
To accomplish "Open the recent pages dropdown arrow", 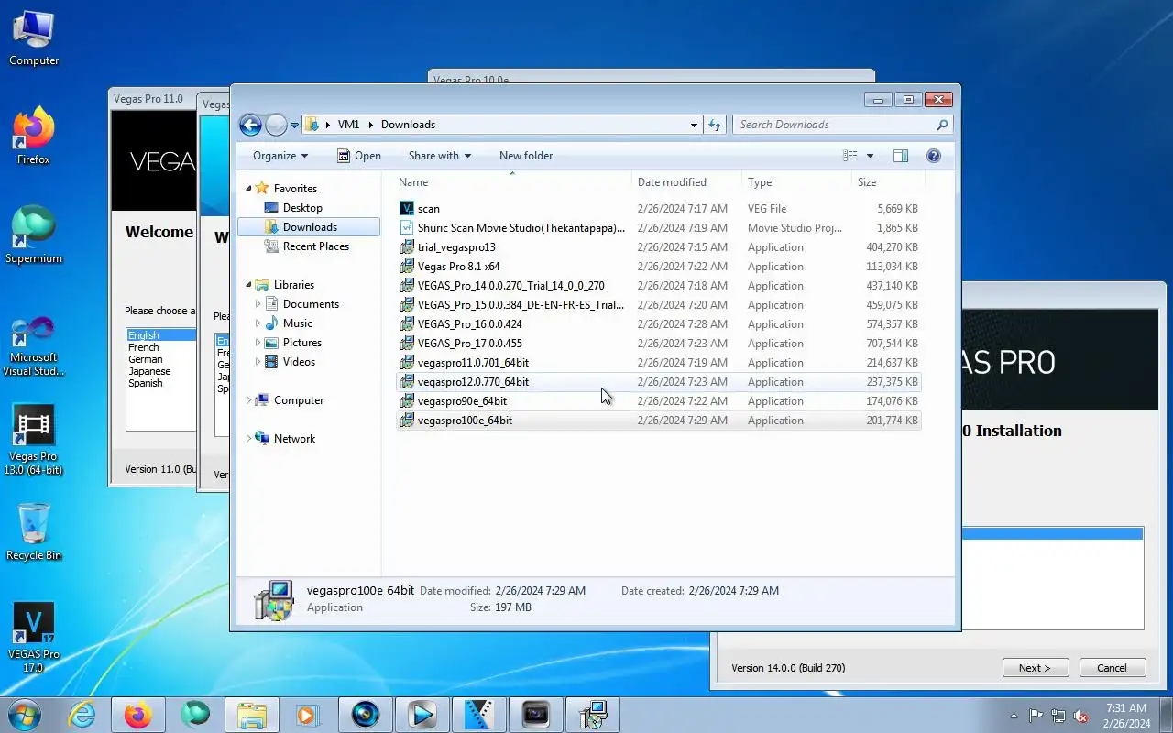I will (x=294, y=125).
